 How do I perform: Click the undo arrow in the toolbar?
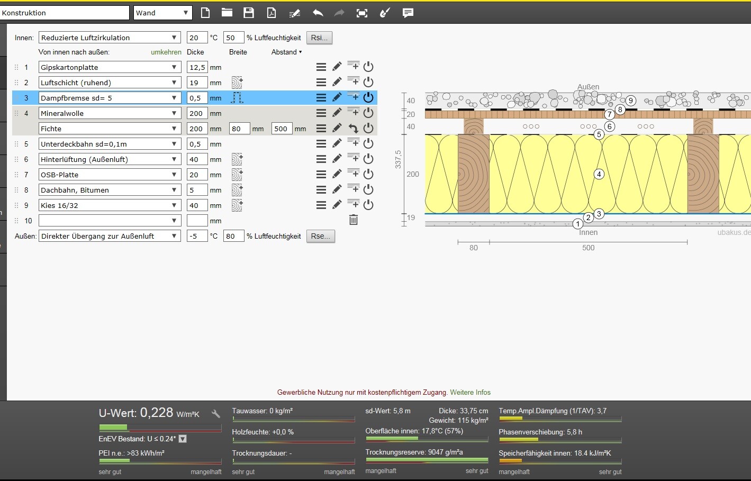[318, 13]
